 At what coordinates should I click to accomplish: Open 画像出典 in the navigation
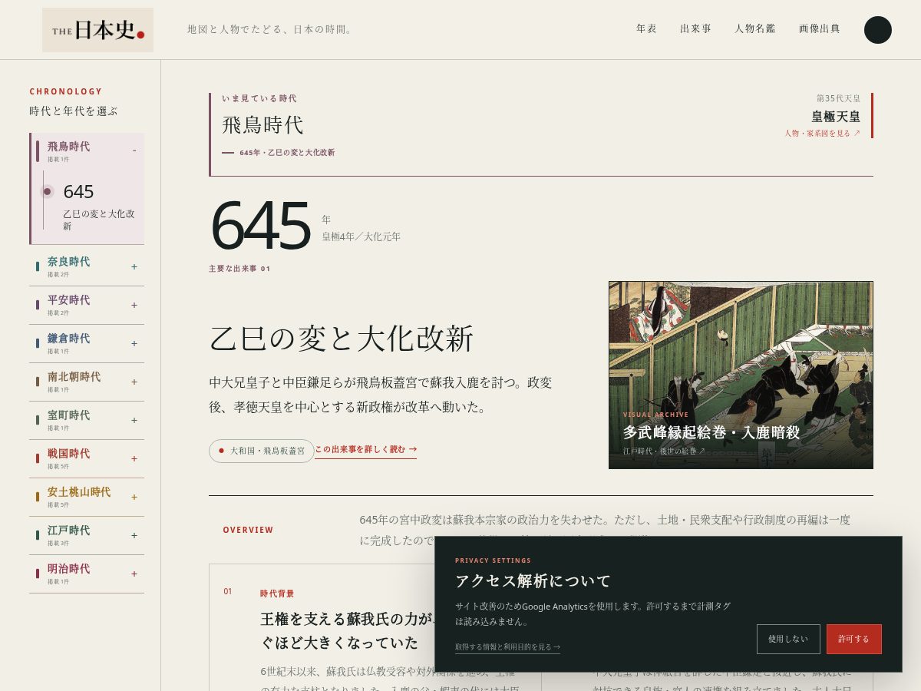tap(819, 28)
